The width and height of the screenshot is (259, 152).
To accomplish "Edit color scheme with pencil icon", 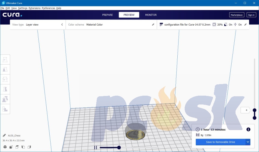I will (x=153, y=25).
